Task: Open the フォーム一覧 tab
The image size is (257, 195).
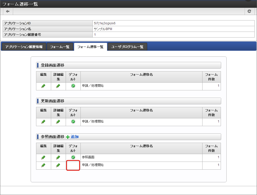Action: (60, 47)
